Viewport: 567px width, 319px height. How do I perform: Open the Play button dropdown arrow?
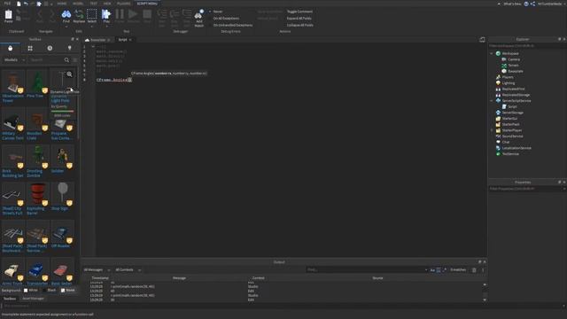(x=106, y=26)
